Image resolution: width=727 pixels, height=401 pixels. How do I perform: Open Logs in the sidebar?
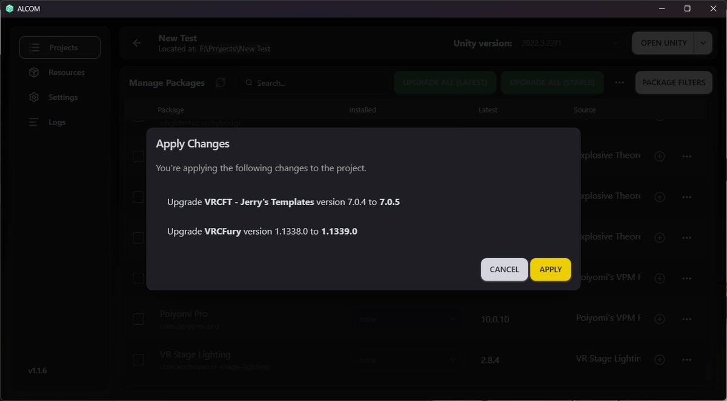60,122
